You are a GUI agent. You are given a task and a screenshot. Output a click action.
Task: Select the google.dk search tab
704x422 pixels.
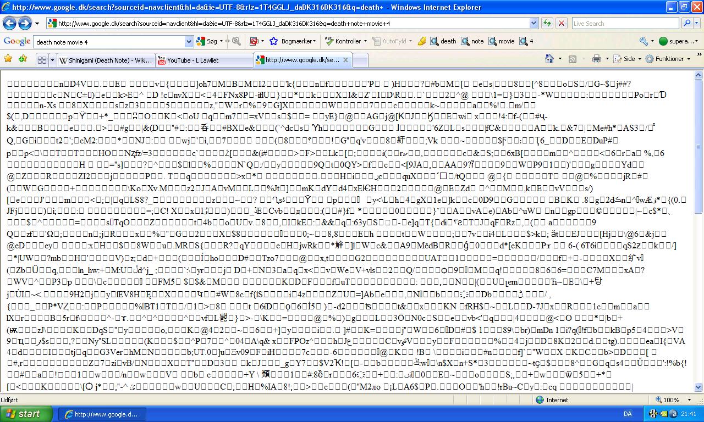coord(303,59)
